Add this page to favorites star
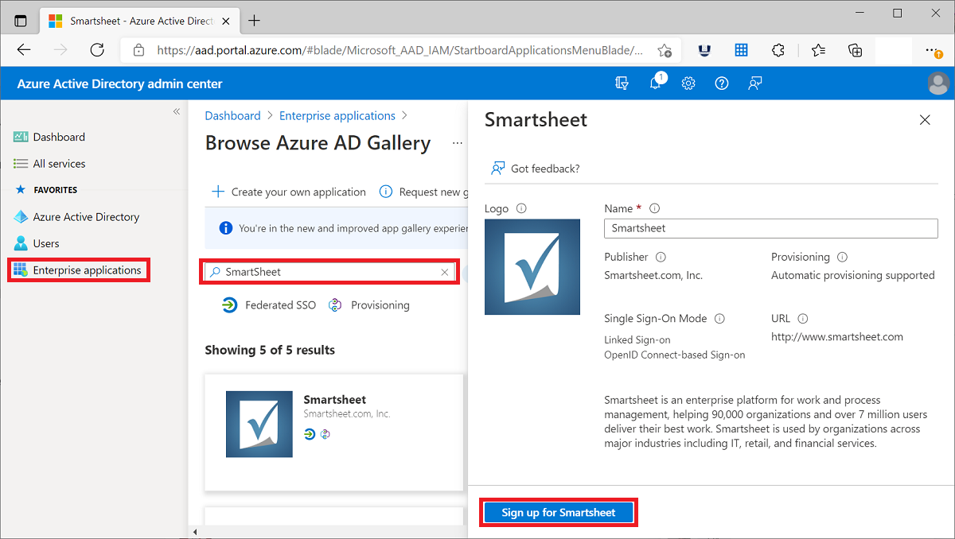 click(665, 50)
